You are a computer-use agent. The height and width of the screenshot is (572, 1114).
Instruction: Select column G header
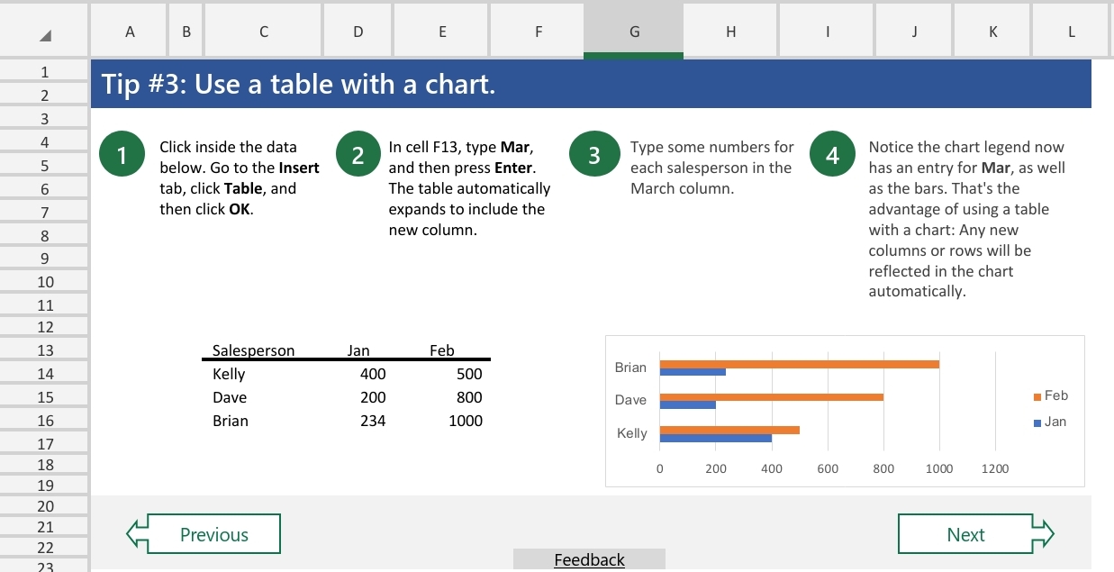pyautogui.click(x=633, y=31)
